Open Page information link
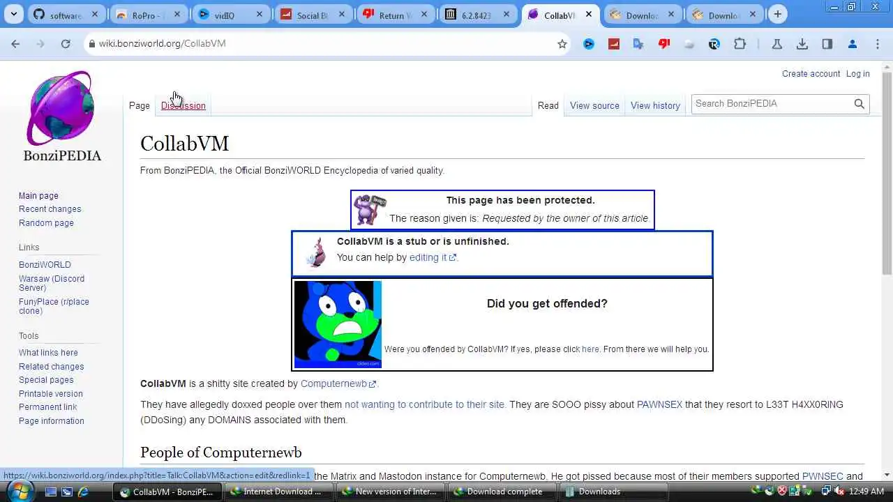Screen dimensions: 893x502 click(51, 421)
